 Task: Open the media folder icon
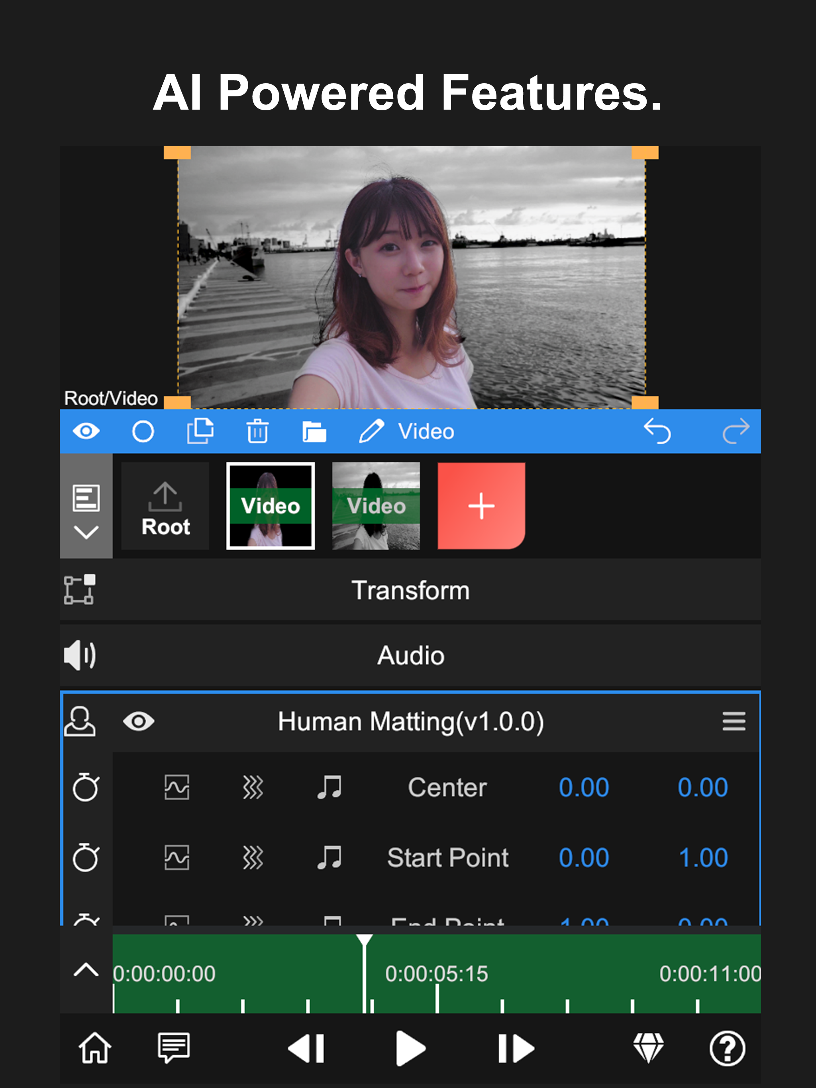(314, 431)
